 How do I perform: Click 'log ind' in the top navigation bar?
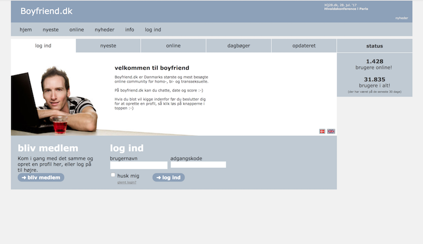tap(153, 30)
